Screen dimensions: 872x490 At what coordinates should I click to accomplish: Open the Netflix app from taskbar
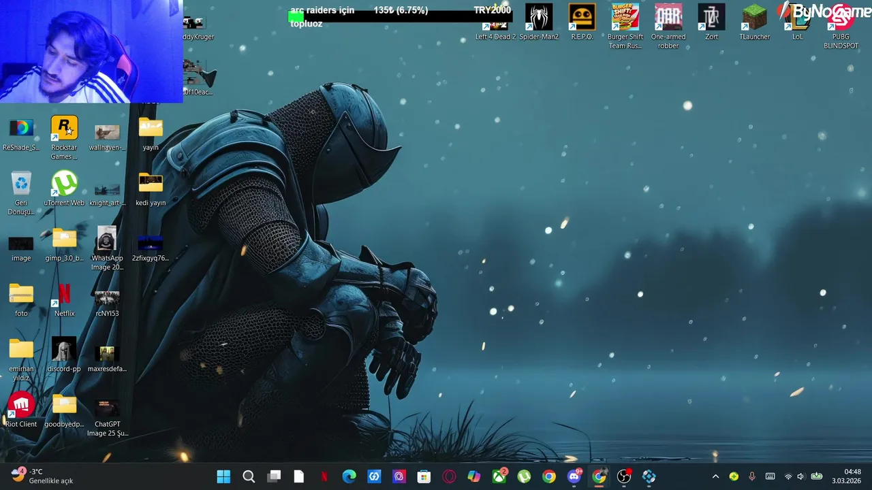coord(324,476)
